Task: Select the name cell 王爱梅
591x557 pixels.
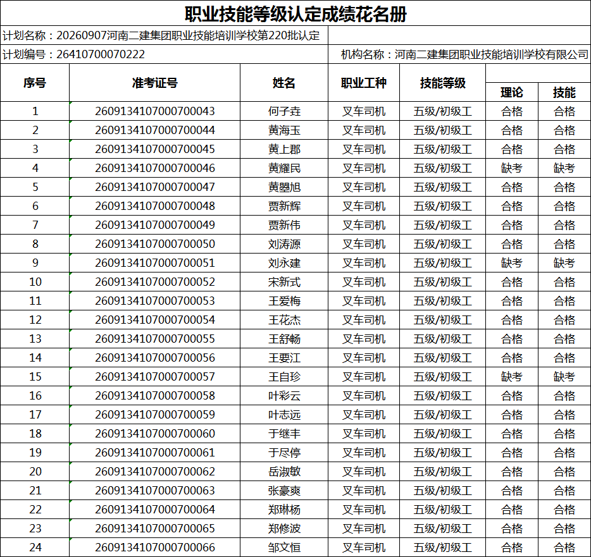Action: 284,300
